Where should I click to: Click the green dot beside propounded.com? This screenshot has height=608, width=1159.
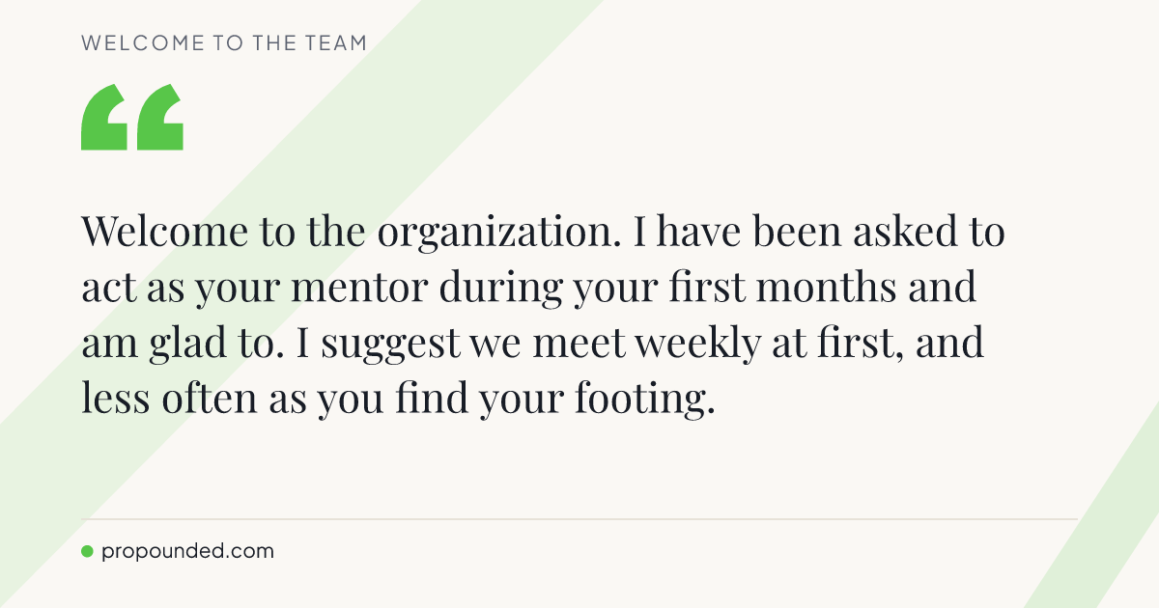coord(87,552)
